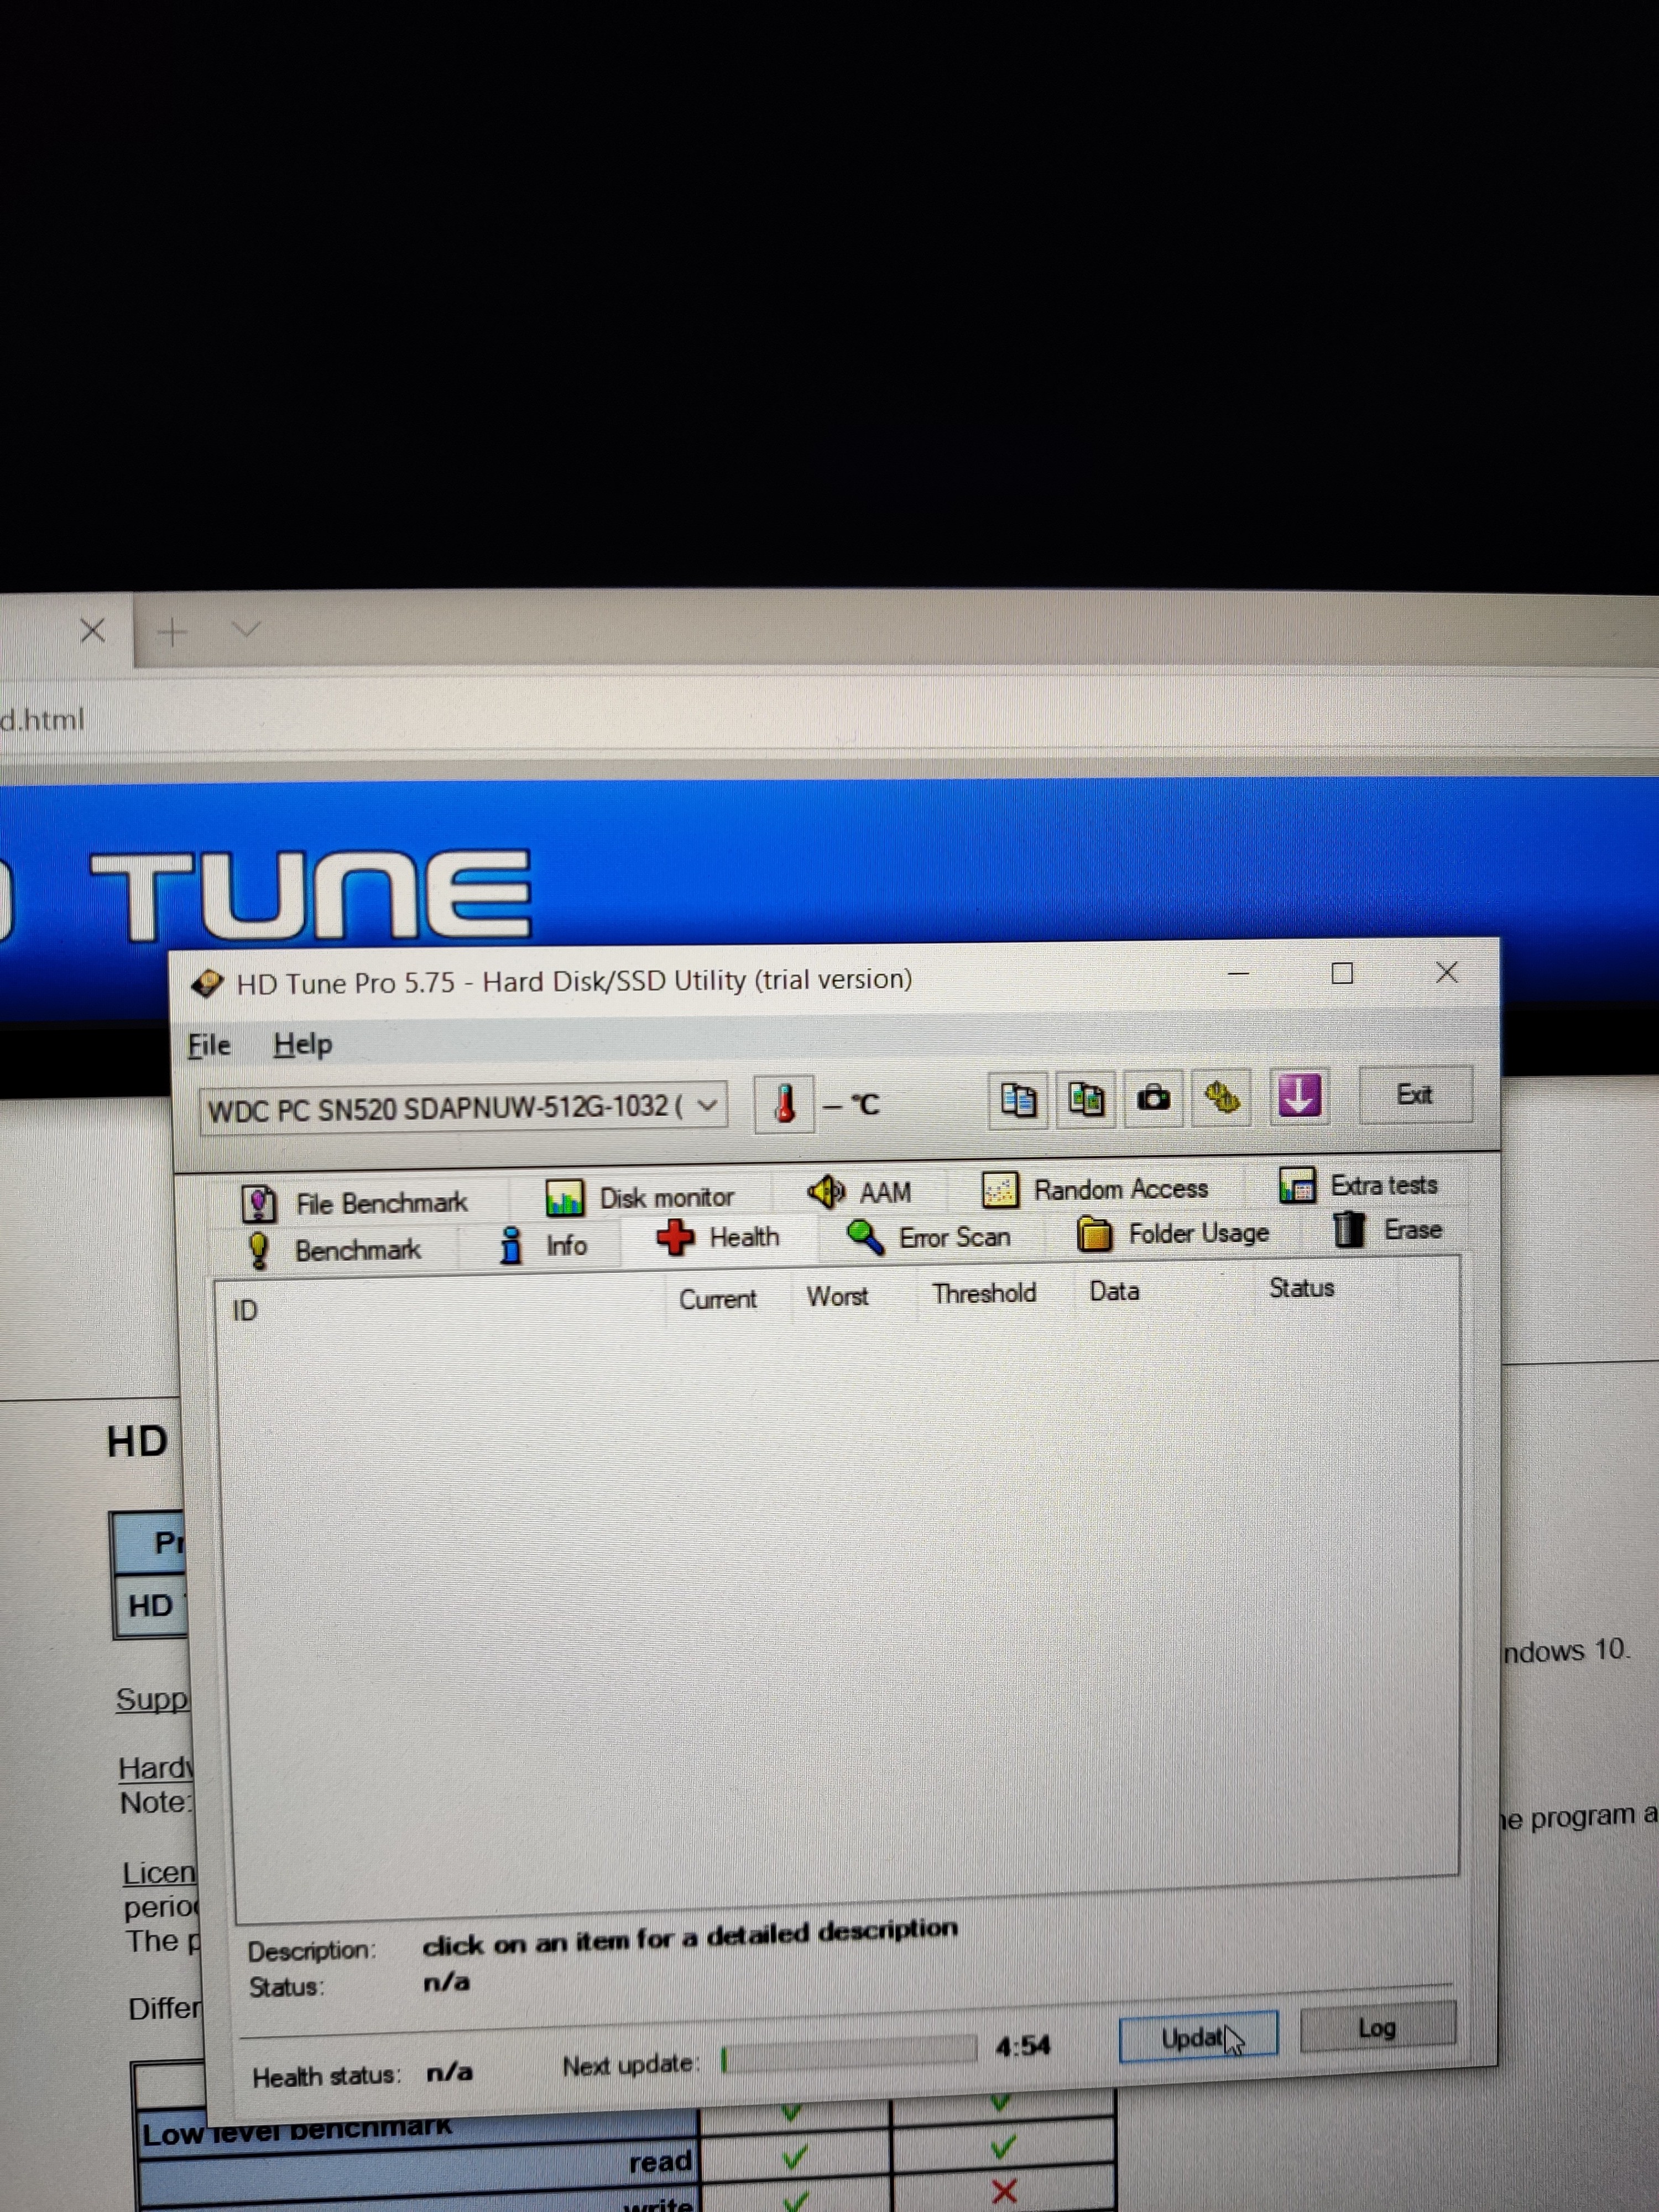Close the HD Tune Pro window
Screen dimensions: 1659x2212
click(1446, 972)
